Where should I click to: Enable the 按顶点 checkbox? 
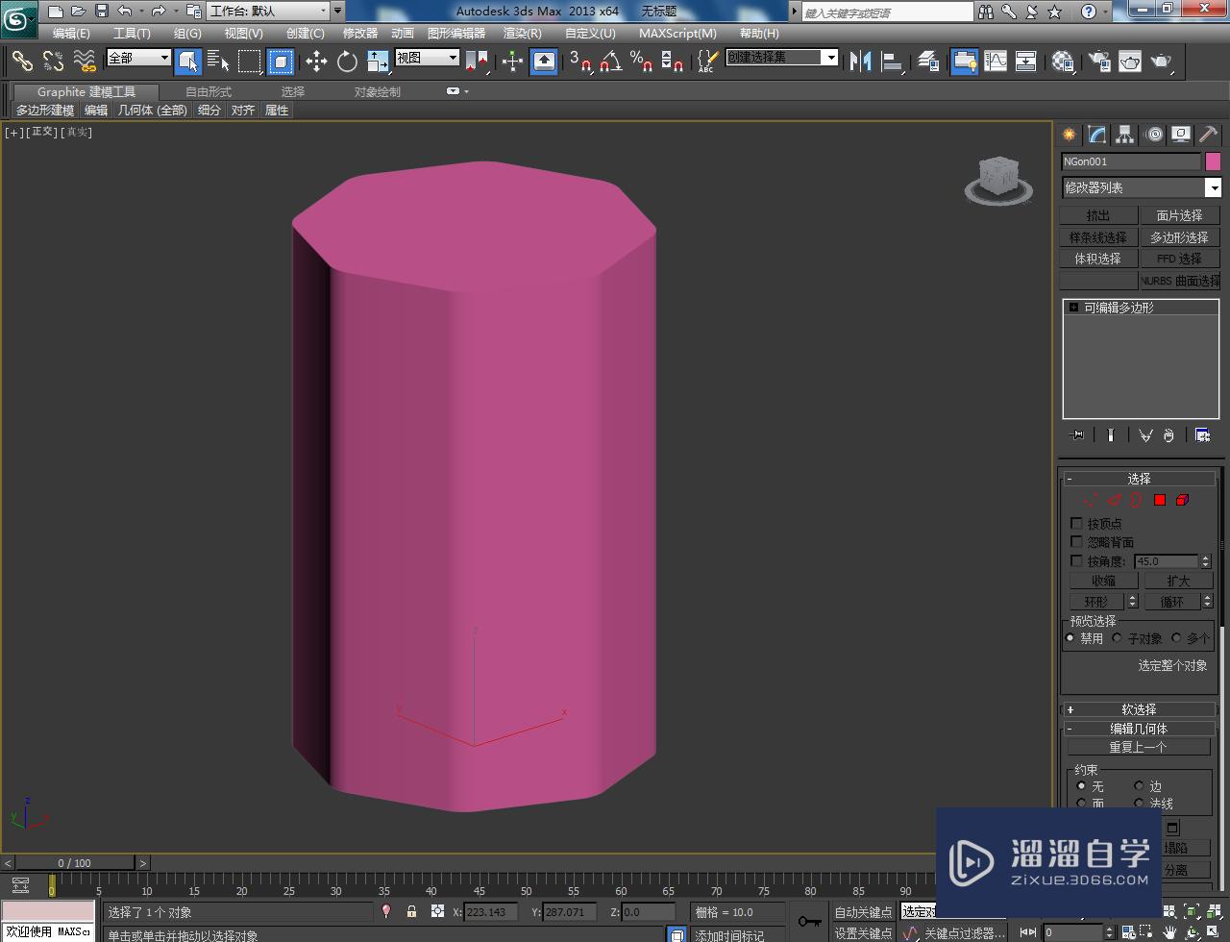1076,524
